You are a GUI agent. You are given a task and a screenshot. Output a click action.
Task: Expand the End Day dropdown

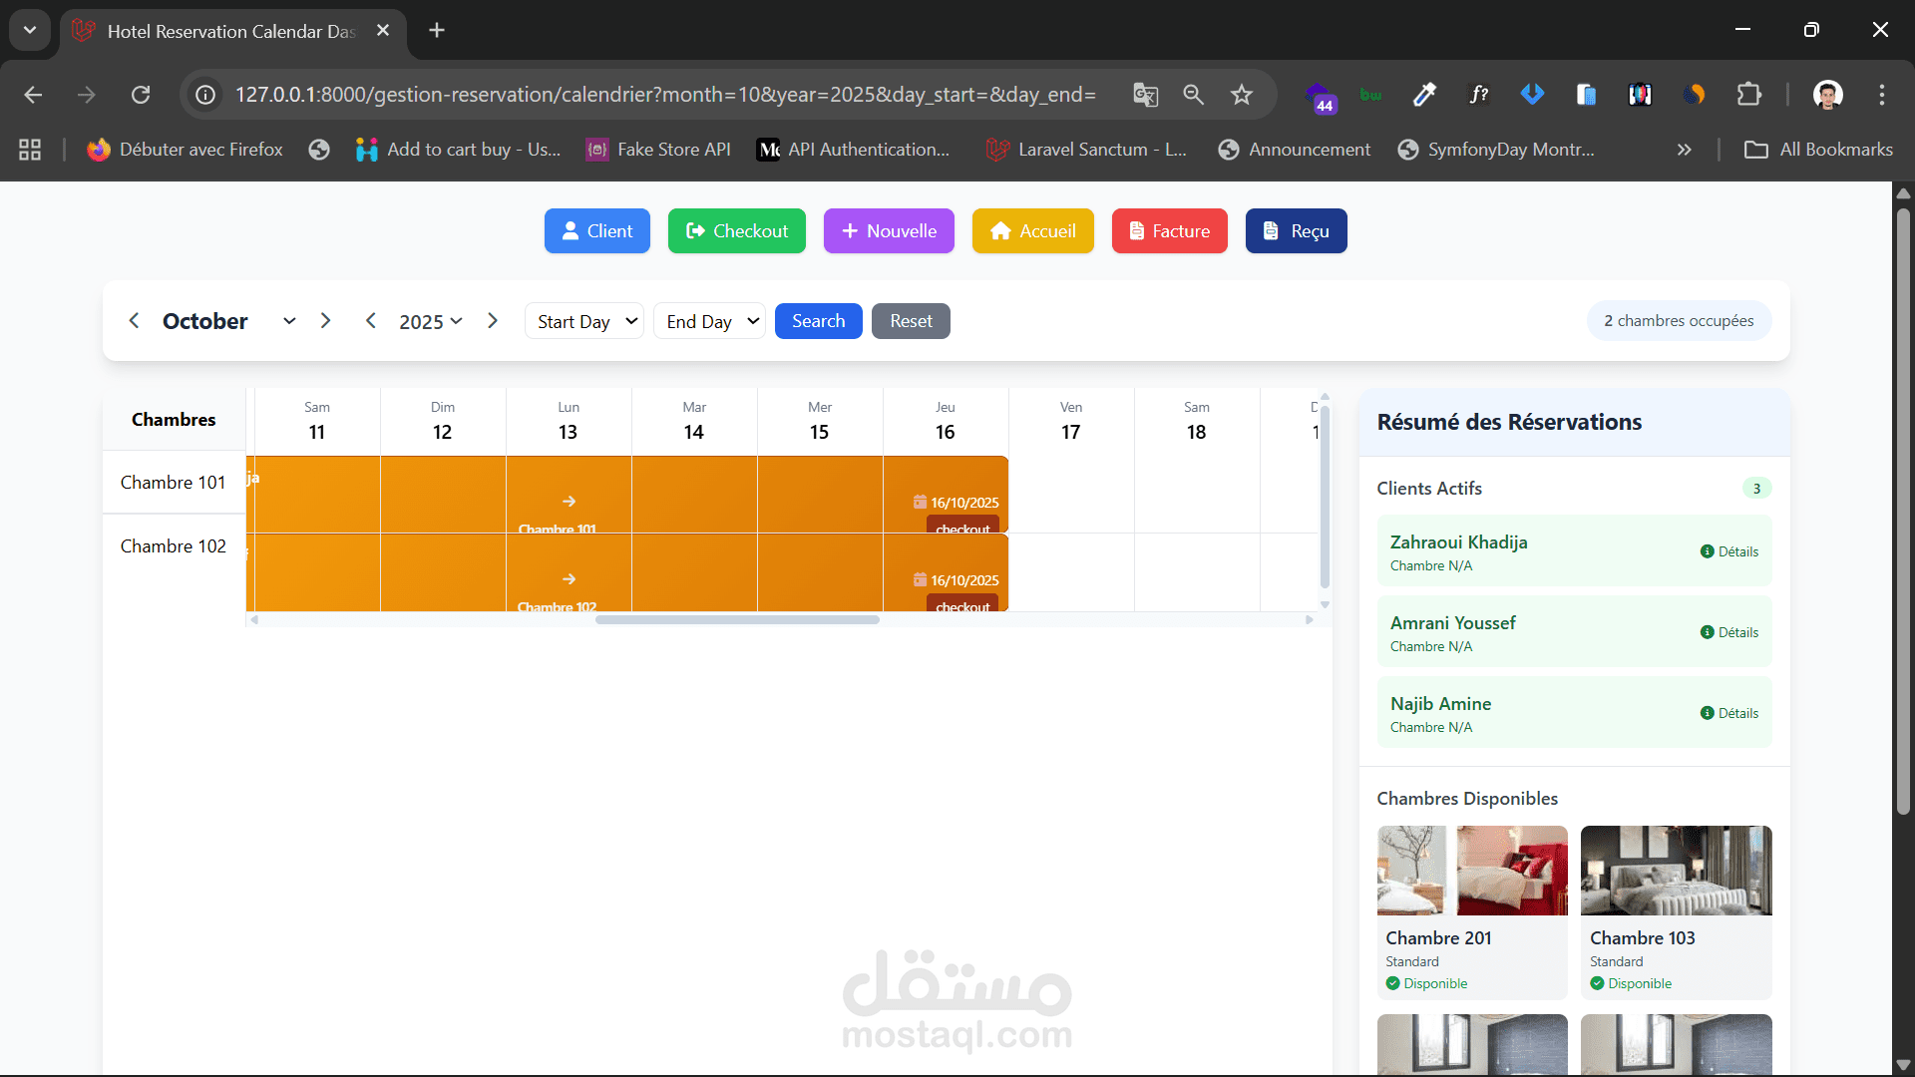point(709,321)
